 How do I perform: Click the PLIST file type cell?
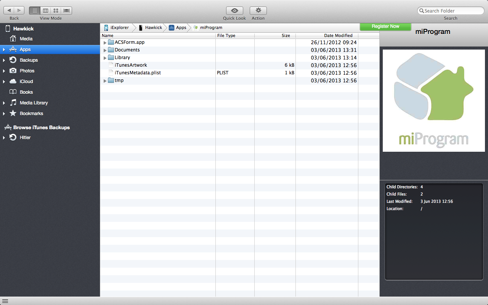tap(223, 73)
